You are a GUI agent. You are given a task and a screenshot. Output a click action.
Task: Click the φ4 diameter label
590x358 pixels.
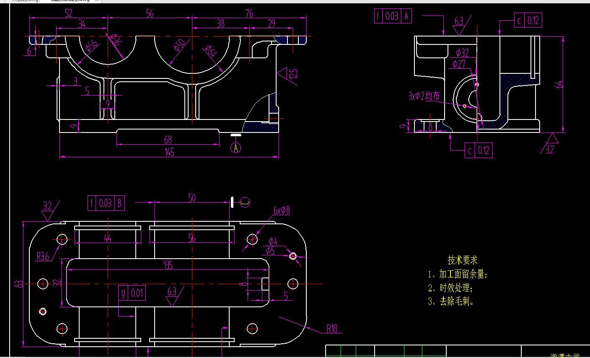273,241
